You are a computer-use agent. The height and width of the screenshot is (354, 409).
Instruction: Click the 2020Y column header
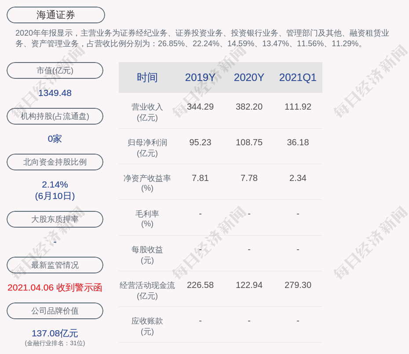coord(249,77)
